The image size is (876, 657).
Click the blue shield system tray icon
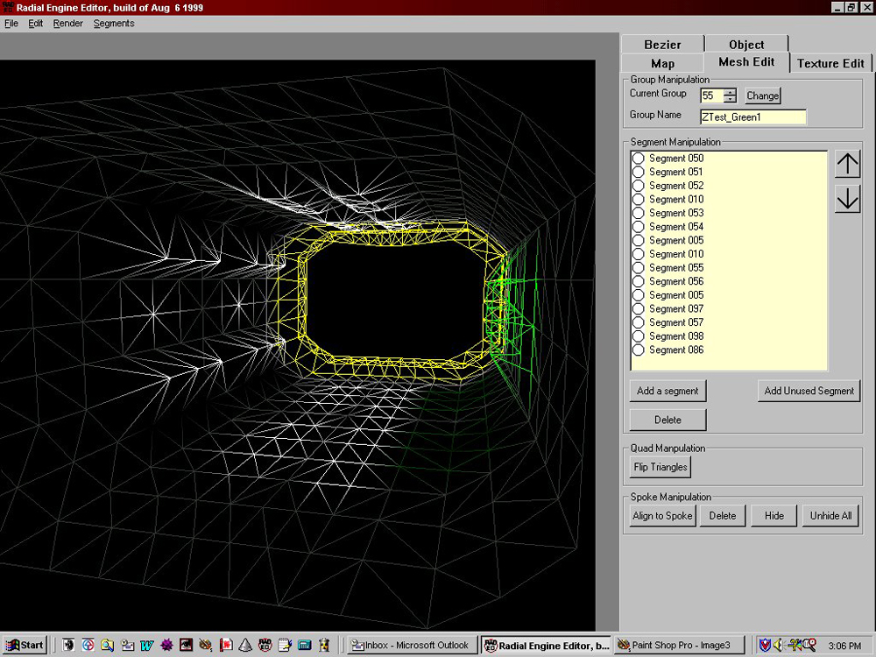coord(765,646)
